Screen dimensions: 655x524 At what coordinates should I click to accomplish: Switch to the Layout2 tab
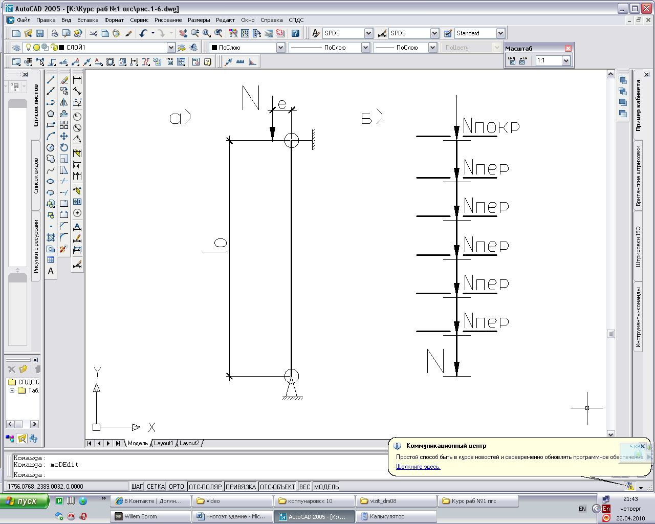pos(189,443)
